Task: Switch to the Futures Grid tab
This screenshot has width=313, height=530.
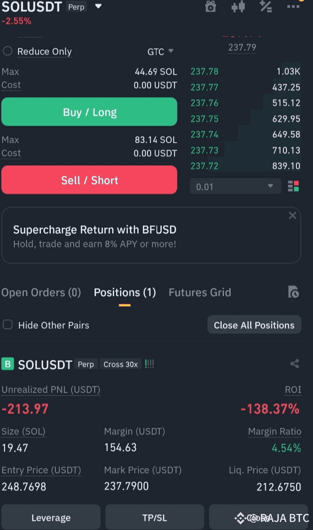Action: (200, 292)
